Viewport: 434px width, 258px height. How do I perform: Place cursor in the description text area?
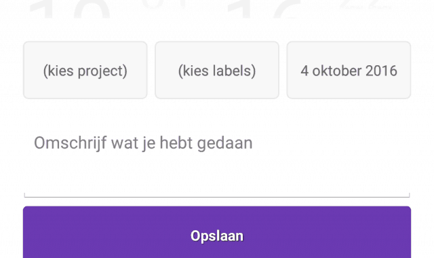[217, 160]
